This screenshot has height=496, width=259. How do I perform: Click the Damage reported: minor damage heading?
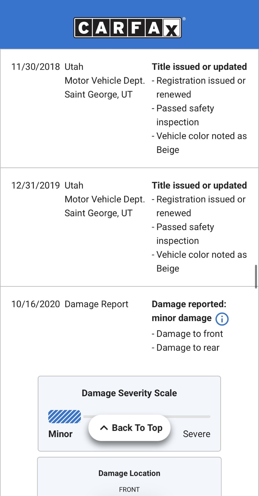click(x=189, y=311)
